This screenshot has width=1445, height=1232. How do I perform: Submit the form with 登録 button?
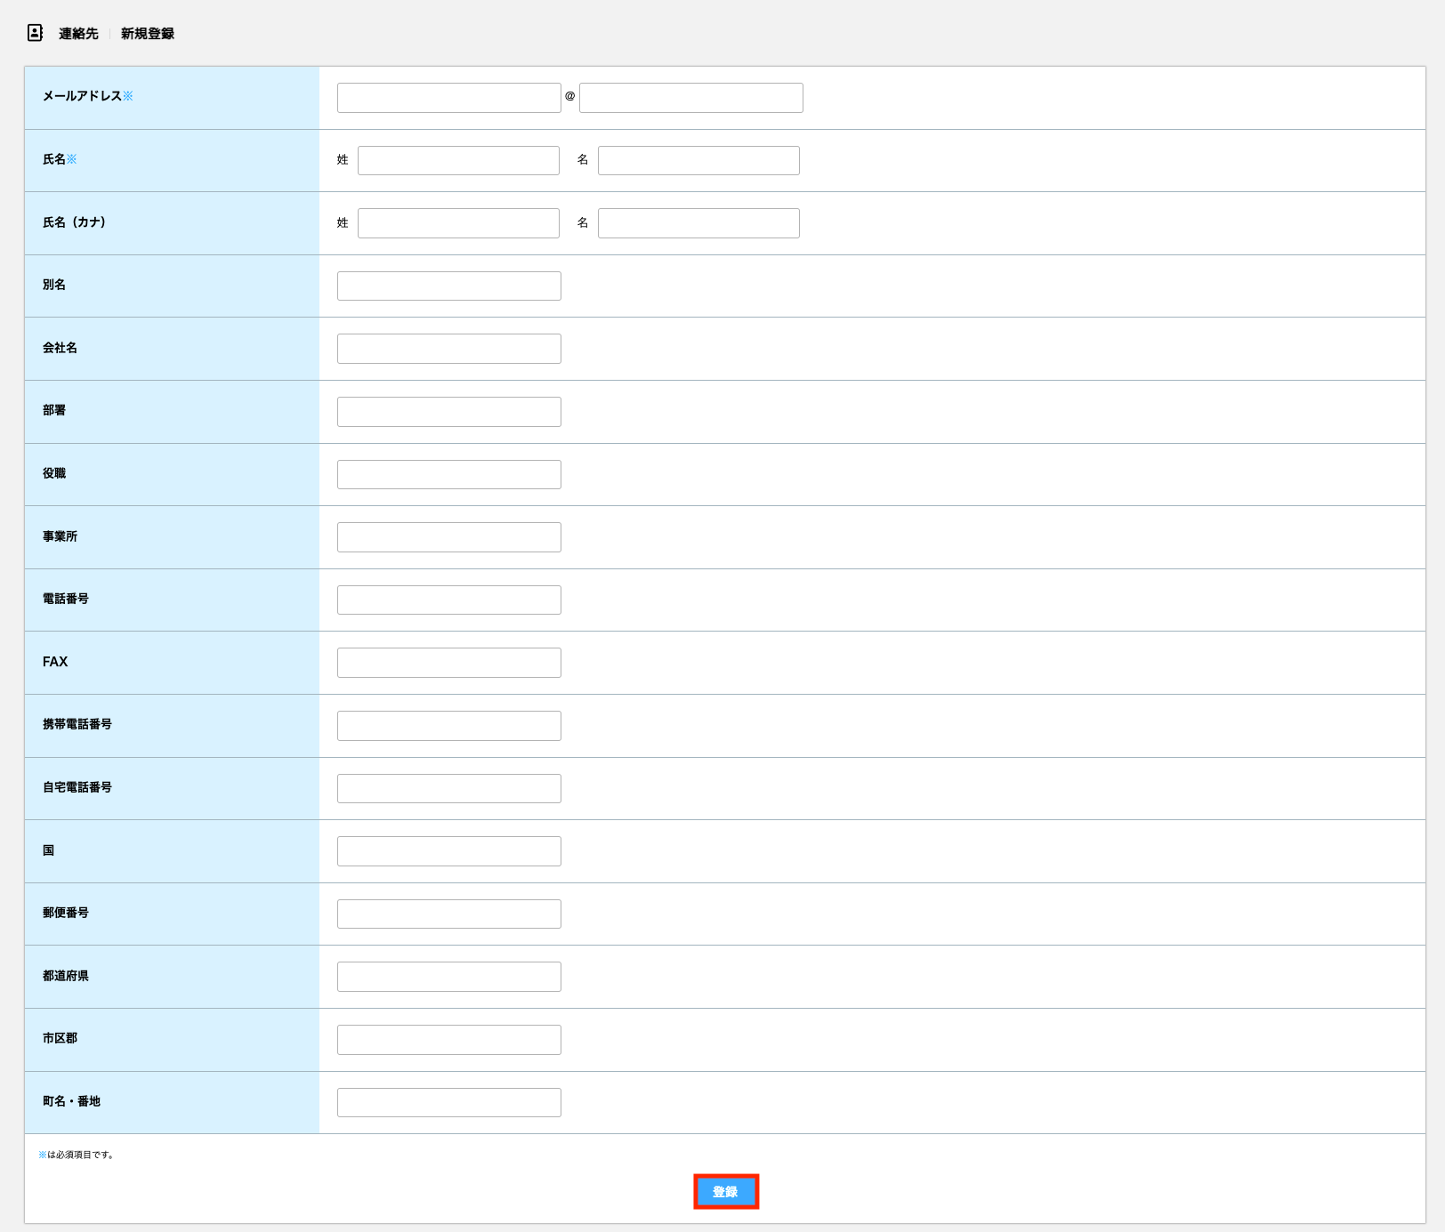[726, 1192]
